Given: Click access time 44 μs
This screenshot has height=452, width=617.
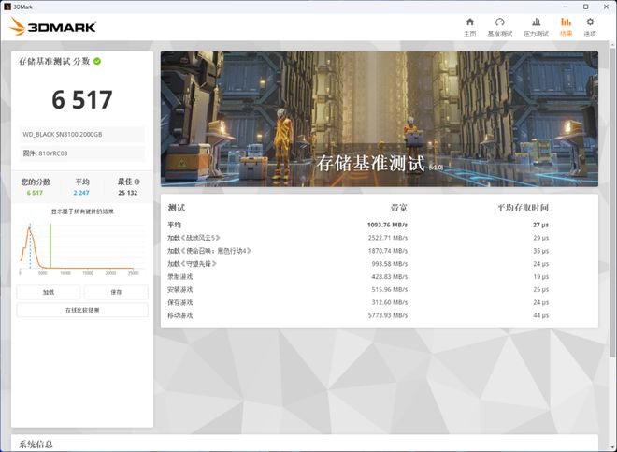Looking at the screenshot, I should tap(540, 315).
